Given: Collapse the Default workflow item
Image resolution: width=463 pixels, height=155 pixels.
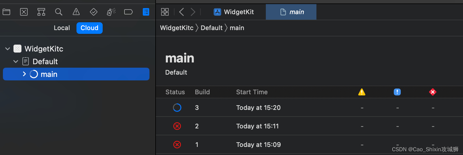Looking at the screenshot, I should pos(16,62).
